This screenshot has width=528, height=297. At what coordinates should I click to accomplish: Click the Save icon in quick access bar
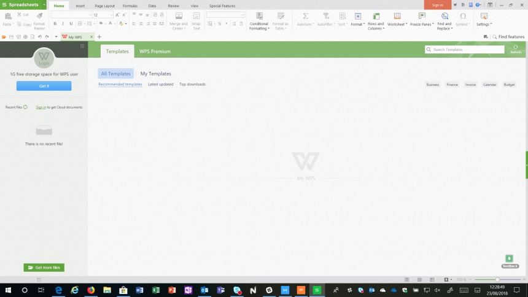tap(11, 37)
